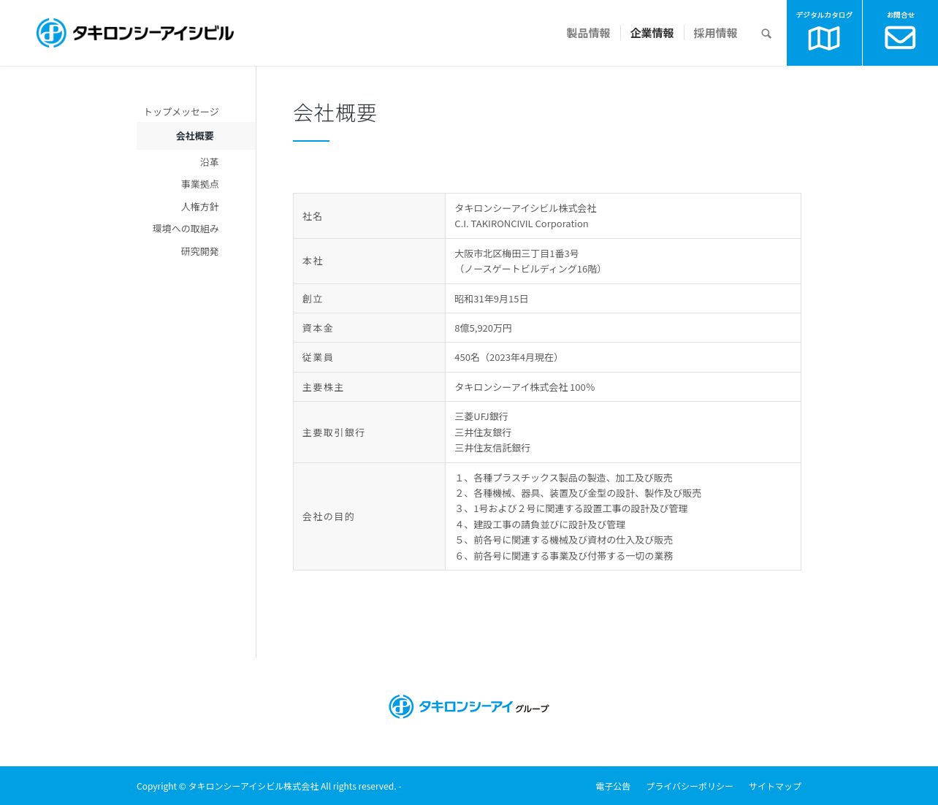Click the 8億5,920万円 value
The image size is (938, 805).
(x=483, y=328)
